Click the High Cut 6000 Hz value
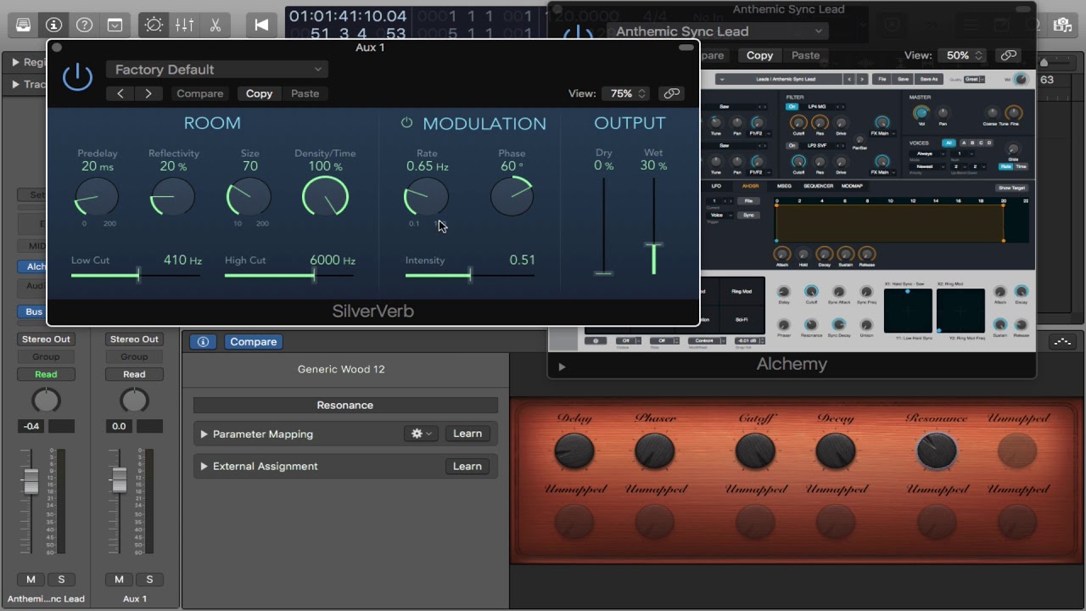The image size is (1086, 611). coord(332,261)
